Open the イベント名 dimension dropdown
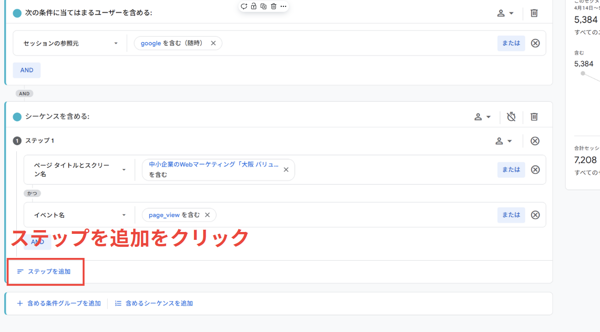 click(x=80, y=215)
